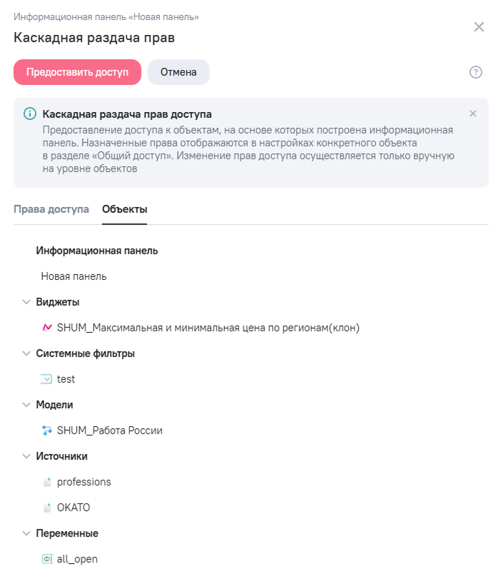Dismiss the cascade rights info banner
Image resolution: width=503 pixels, height=584 pixels.
(x=473, y=114)
